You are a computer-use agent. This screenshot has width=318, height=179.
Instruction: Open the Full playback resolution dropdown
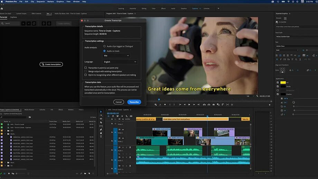(x=250, y=96)
